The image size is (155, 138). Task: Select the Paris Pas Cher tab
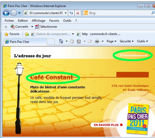pos(25,42)
